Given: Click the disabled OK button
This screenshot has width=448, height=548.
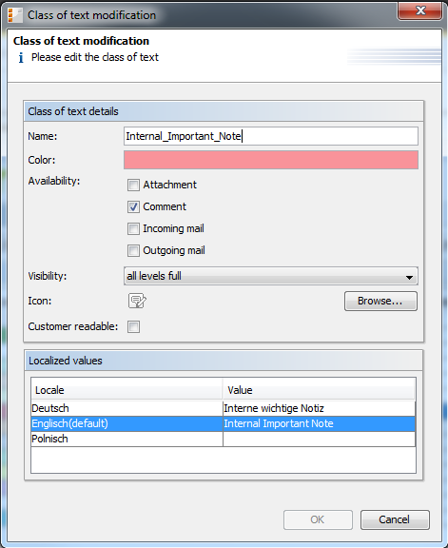Looking at the screenshot, I should pos(318,519).
